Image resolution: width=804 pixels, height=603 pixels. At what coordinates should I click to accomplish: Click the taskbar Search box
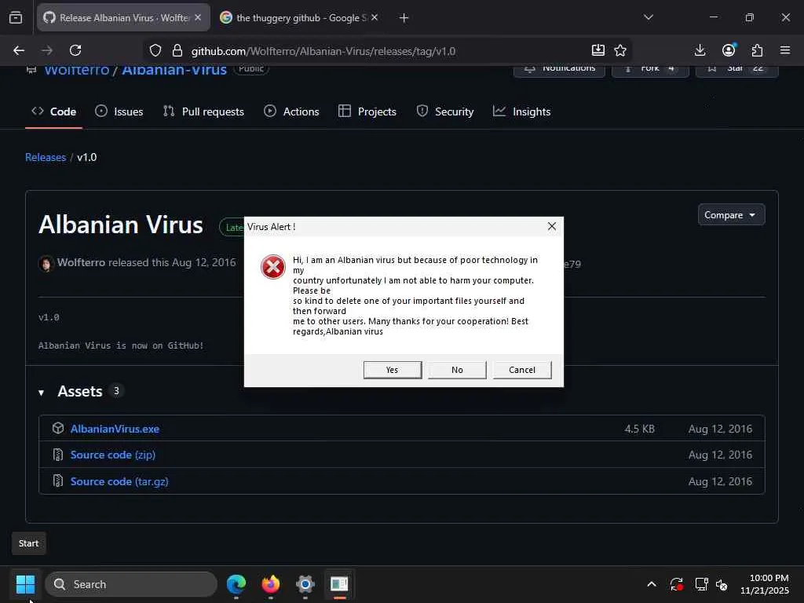click(x=131, y=584)
